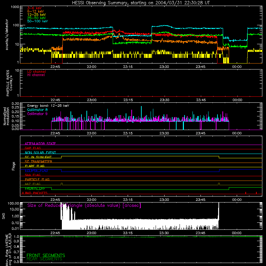Select the 3-6 keV legend entry
The height and width of the screenshot is (266, 266).
coord(35,8)
